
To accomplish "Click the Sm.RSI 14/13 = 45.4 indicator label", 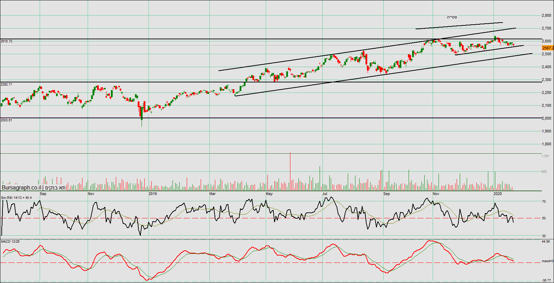I will [16, 198].
